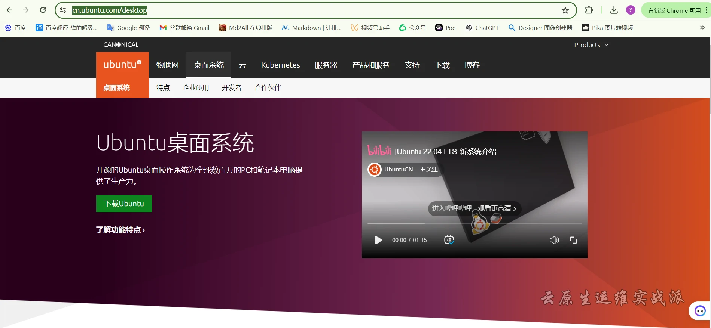This screenshot has width=711, height=328.
Task: Open the 视频号助手 bookmark
Action: [370, 28]
